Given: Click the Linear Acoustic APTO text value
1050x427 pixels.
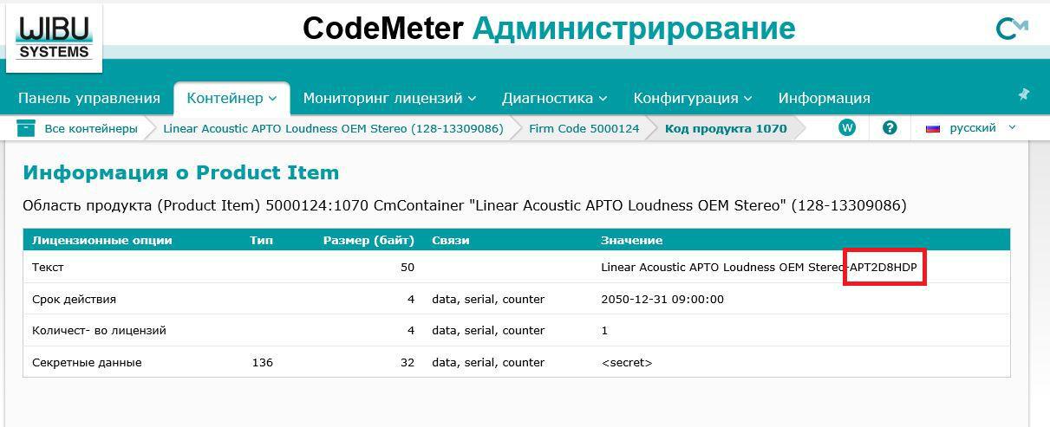Looking at the screenshot, I should [759, 267].
